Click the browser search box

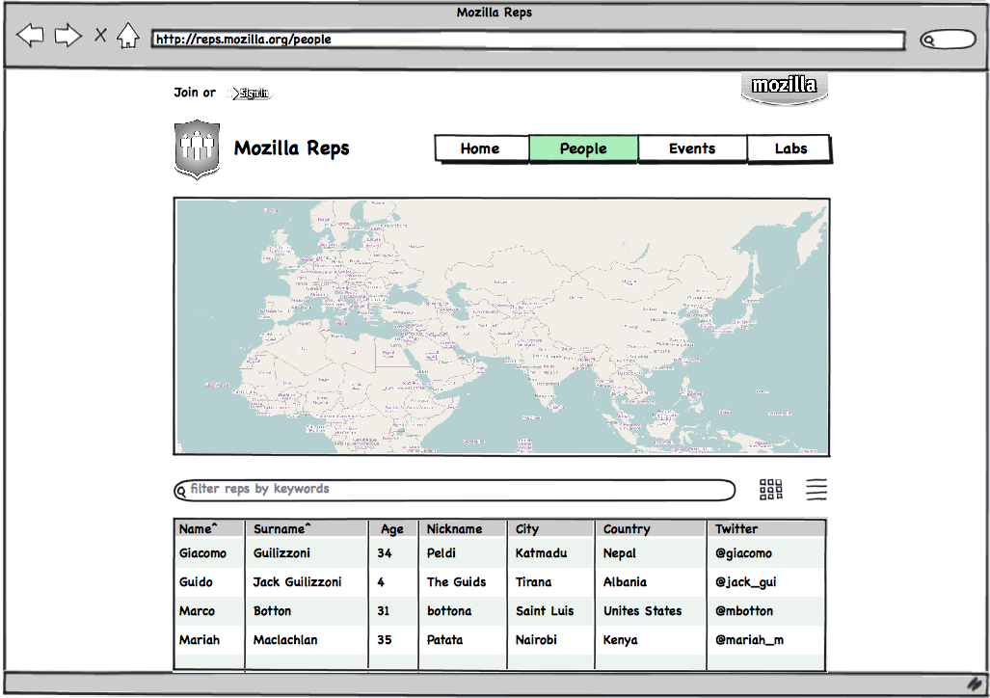[949, 40]
